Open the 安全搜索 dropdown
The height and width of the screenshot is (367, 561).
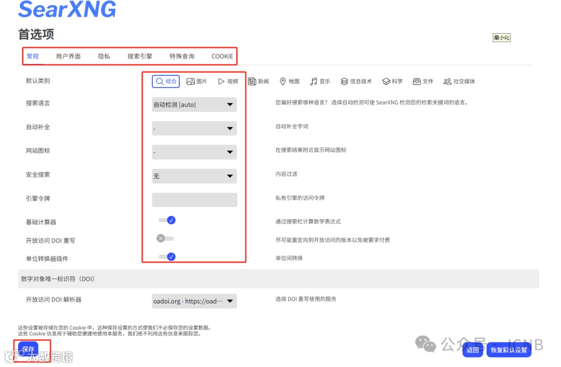(194, 176)
